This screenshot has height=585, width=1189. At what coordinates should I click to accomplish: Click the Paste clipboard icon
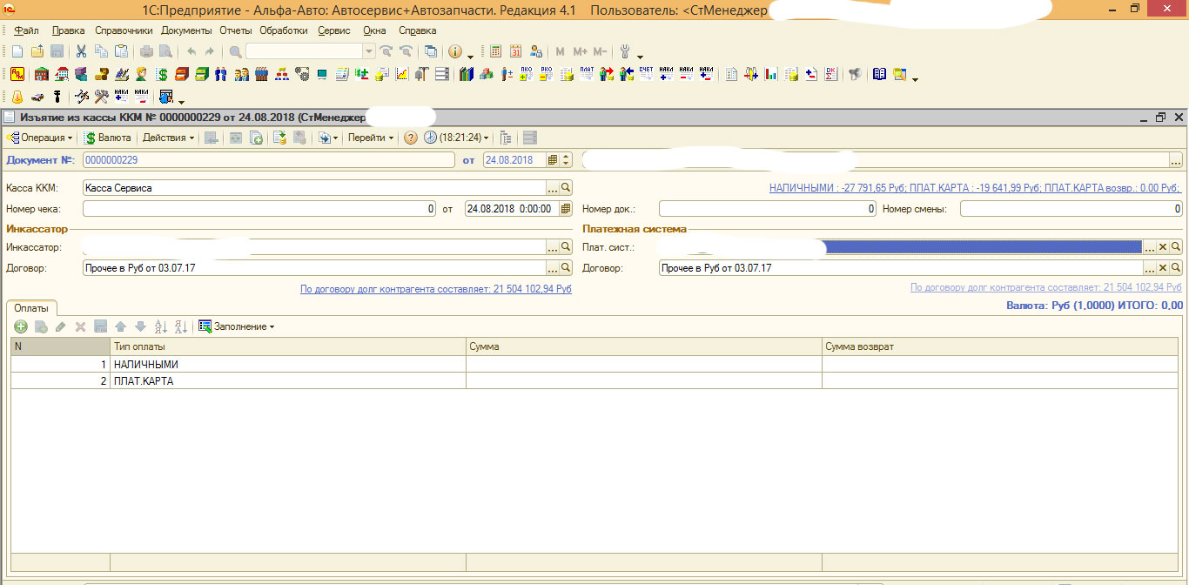[121, 51]
